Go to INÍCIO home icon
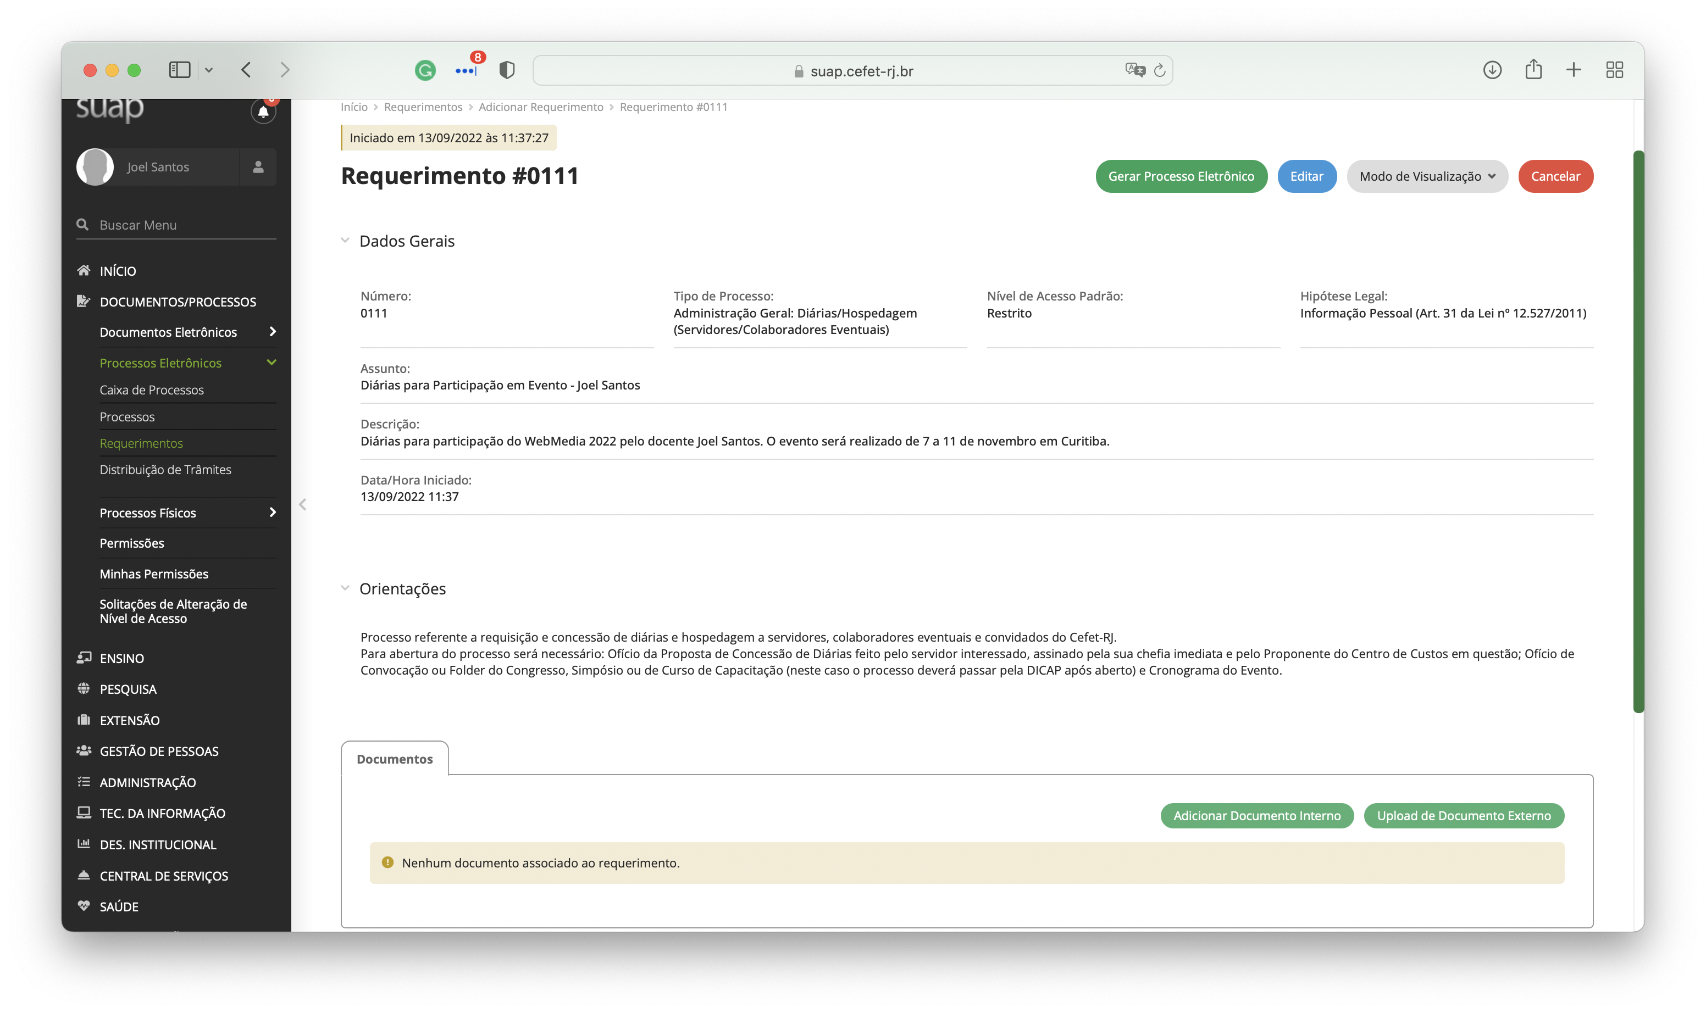Viewport: 1706px width, 1013px height. [x=84, y=270]
